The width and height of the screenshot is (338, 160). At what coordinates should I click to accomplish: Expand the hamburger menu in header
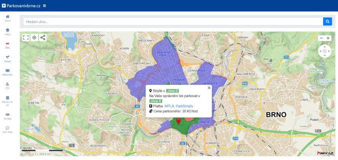tap(45, 6)
